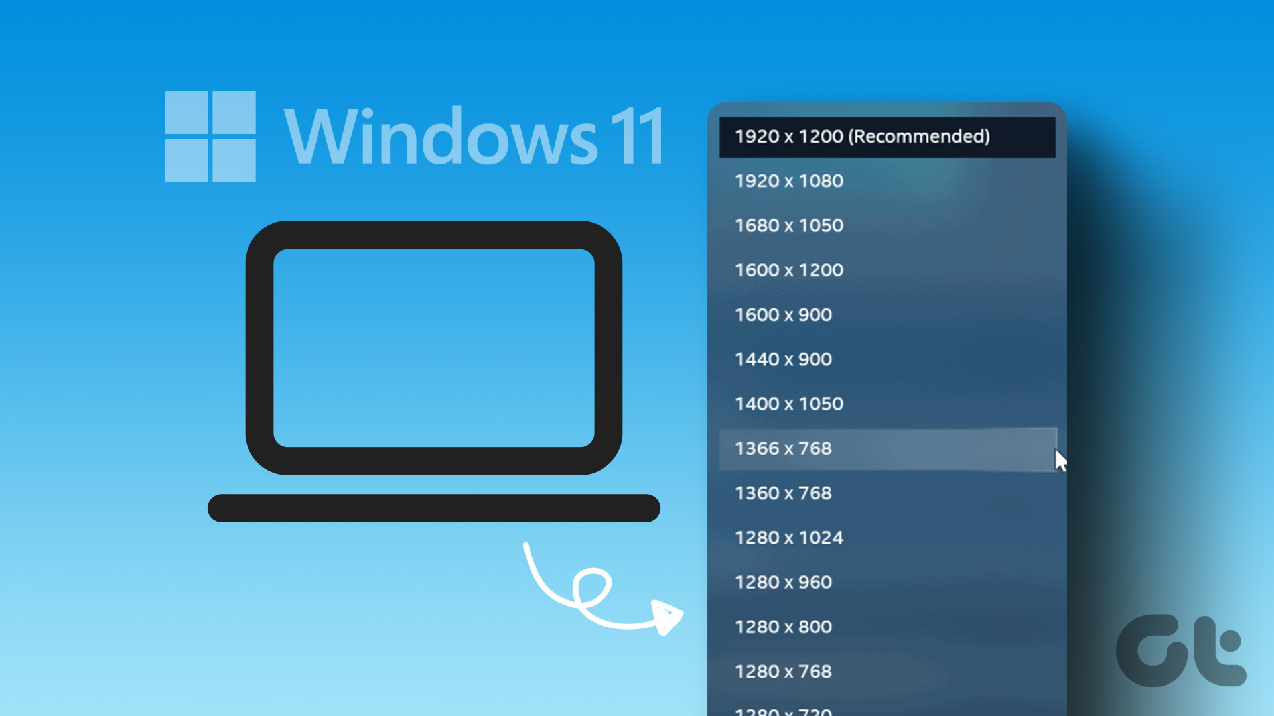Select the 1280 x 960 entry
The image size is (1274, 716).
pyautogui.click(x=887, y=582)
